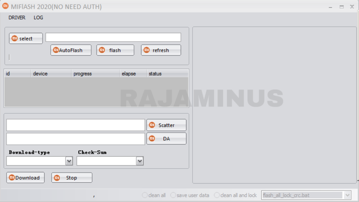Click the Mi logo on refresh button
This screenshot has width=359, height=202.
point(146,50)
